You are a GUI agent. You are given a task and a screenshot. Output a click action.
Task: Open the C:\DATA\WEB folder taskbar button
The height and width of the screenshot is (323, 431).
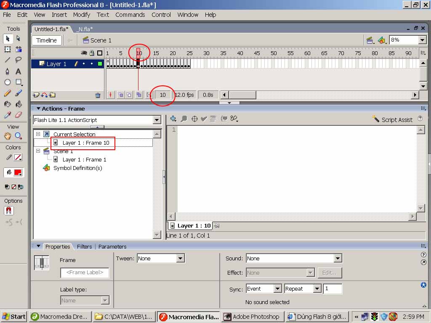coord(125,317)
